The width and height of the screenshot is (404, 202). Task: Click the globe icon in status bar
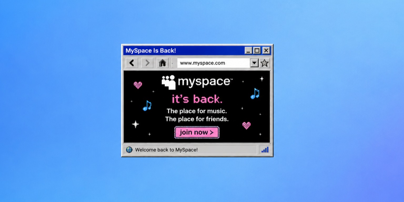129,150
